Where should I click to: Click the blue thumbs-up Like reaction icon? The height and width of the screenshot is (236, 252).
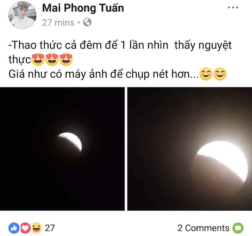pos(14,228)
